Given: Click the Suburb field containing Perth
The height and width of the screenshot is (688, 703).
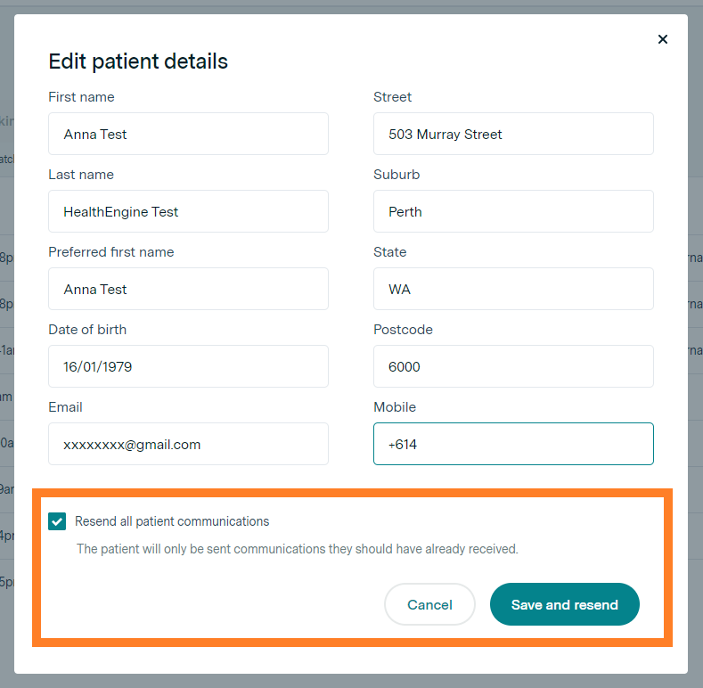Looking at the screenshot, I should (x=513, y=211).
